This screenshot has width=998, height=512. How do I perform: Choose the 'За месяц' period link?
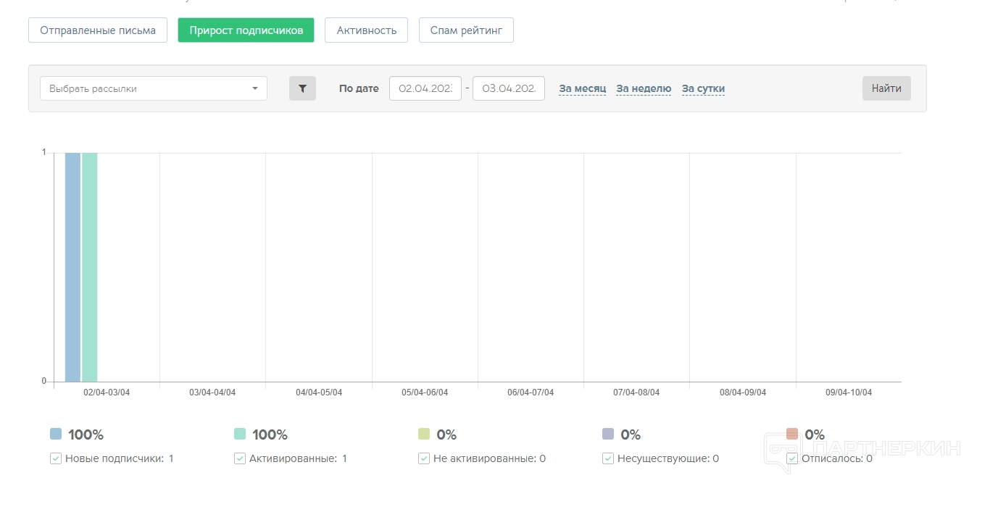point(582,89)
